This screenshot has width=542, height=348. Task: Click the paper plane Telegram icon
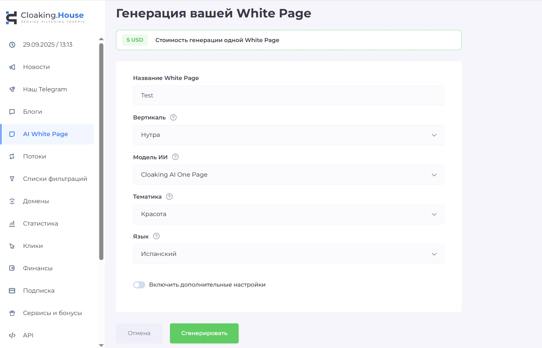12,89
